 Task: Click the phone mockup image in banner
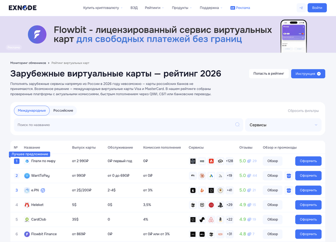(294, 36)
